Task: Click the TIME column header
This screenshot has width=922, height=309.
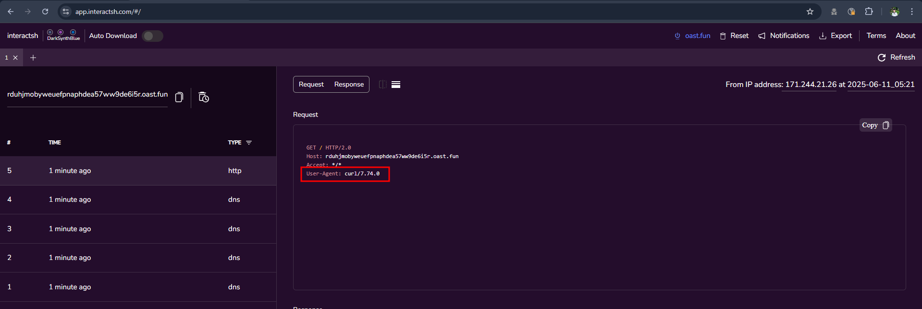Action: click(x=55, y=143)
